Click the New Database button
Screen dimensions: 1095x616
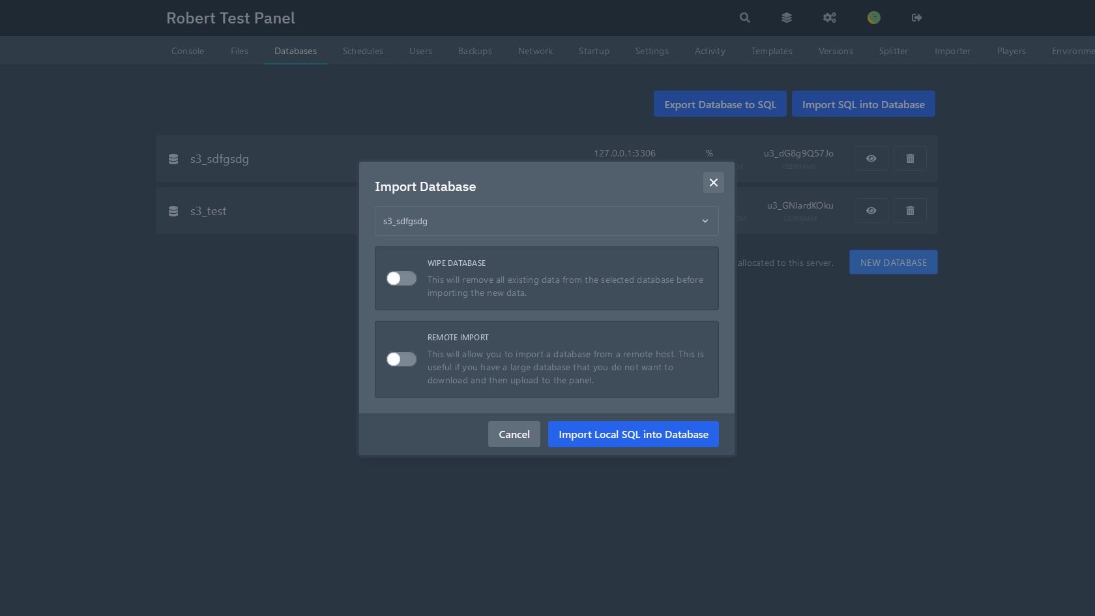pyautogui.click(x=893, y=262)
